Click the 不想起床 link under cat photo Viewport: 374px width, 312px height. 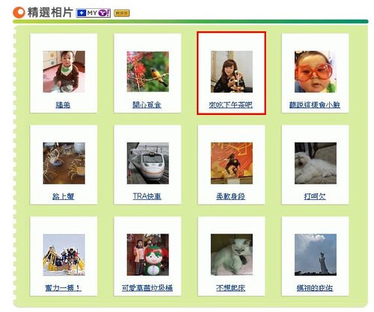pyautogui.click(x=230, y=288)
